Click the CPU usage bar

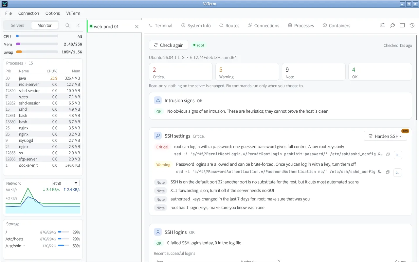pos(37,36)
